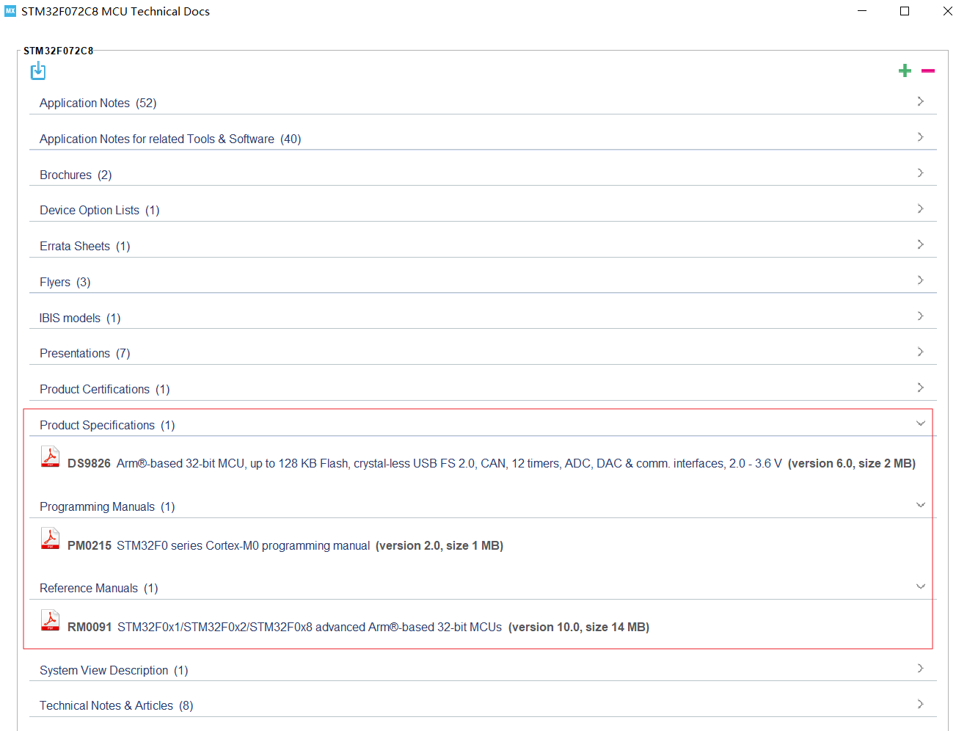
Task: Collapse the Programming Manuals chevron
Action: 920,505
